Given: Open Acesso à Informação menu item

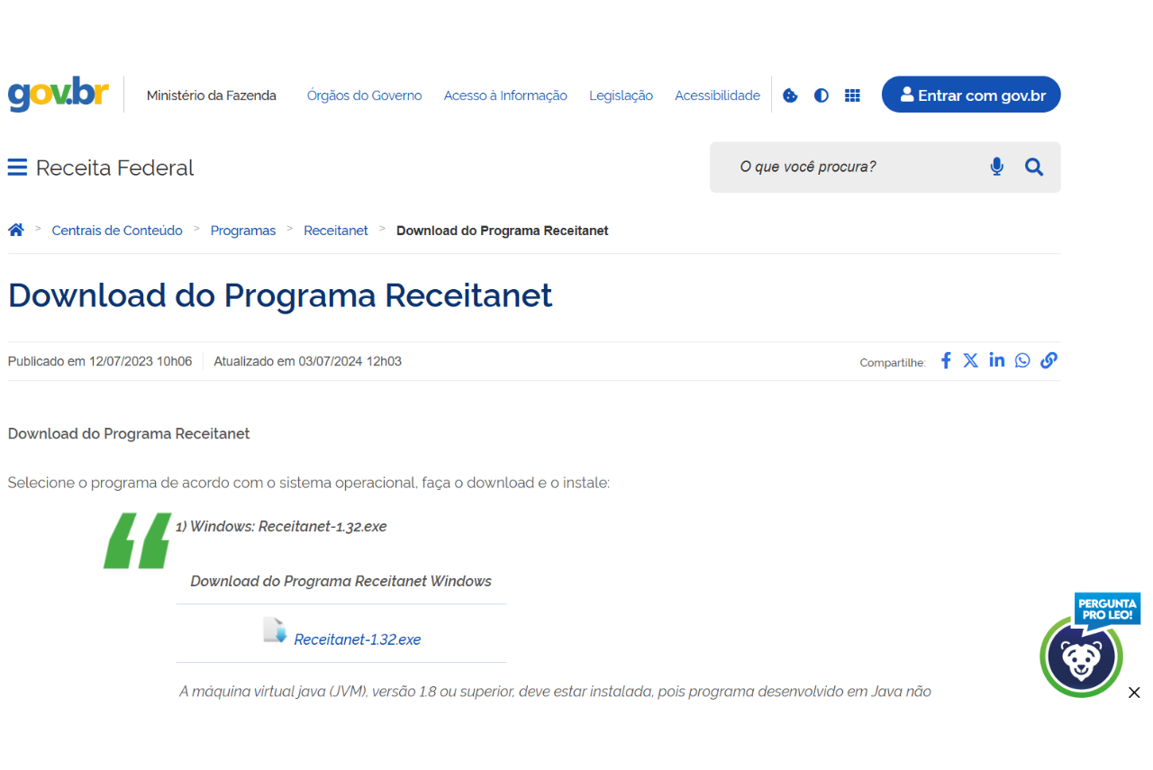Looking at the screenshot, I should point(505,95).
